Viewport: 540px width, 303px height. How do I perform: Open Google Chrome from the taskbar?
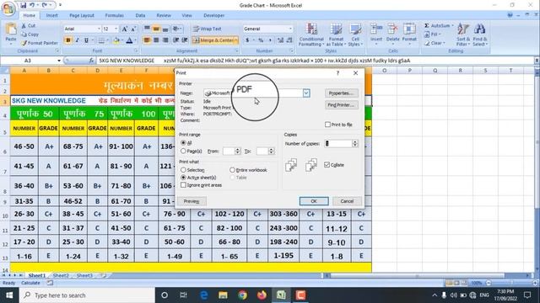coord(242,295)
